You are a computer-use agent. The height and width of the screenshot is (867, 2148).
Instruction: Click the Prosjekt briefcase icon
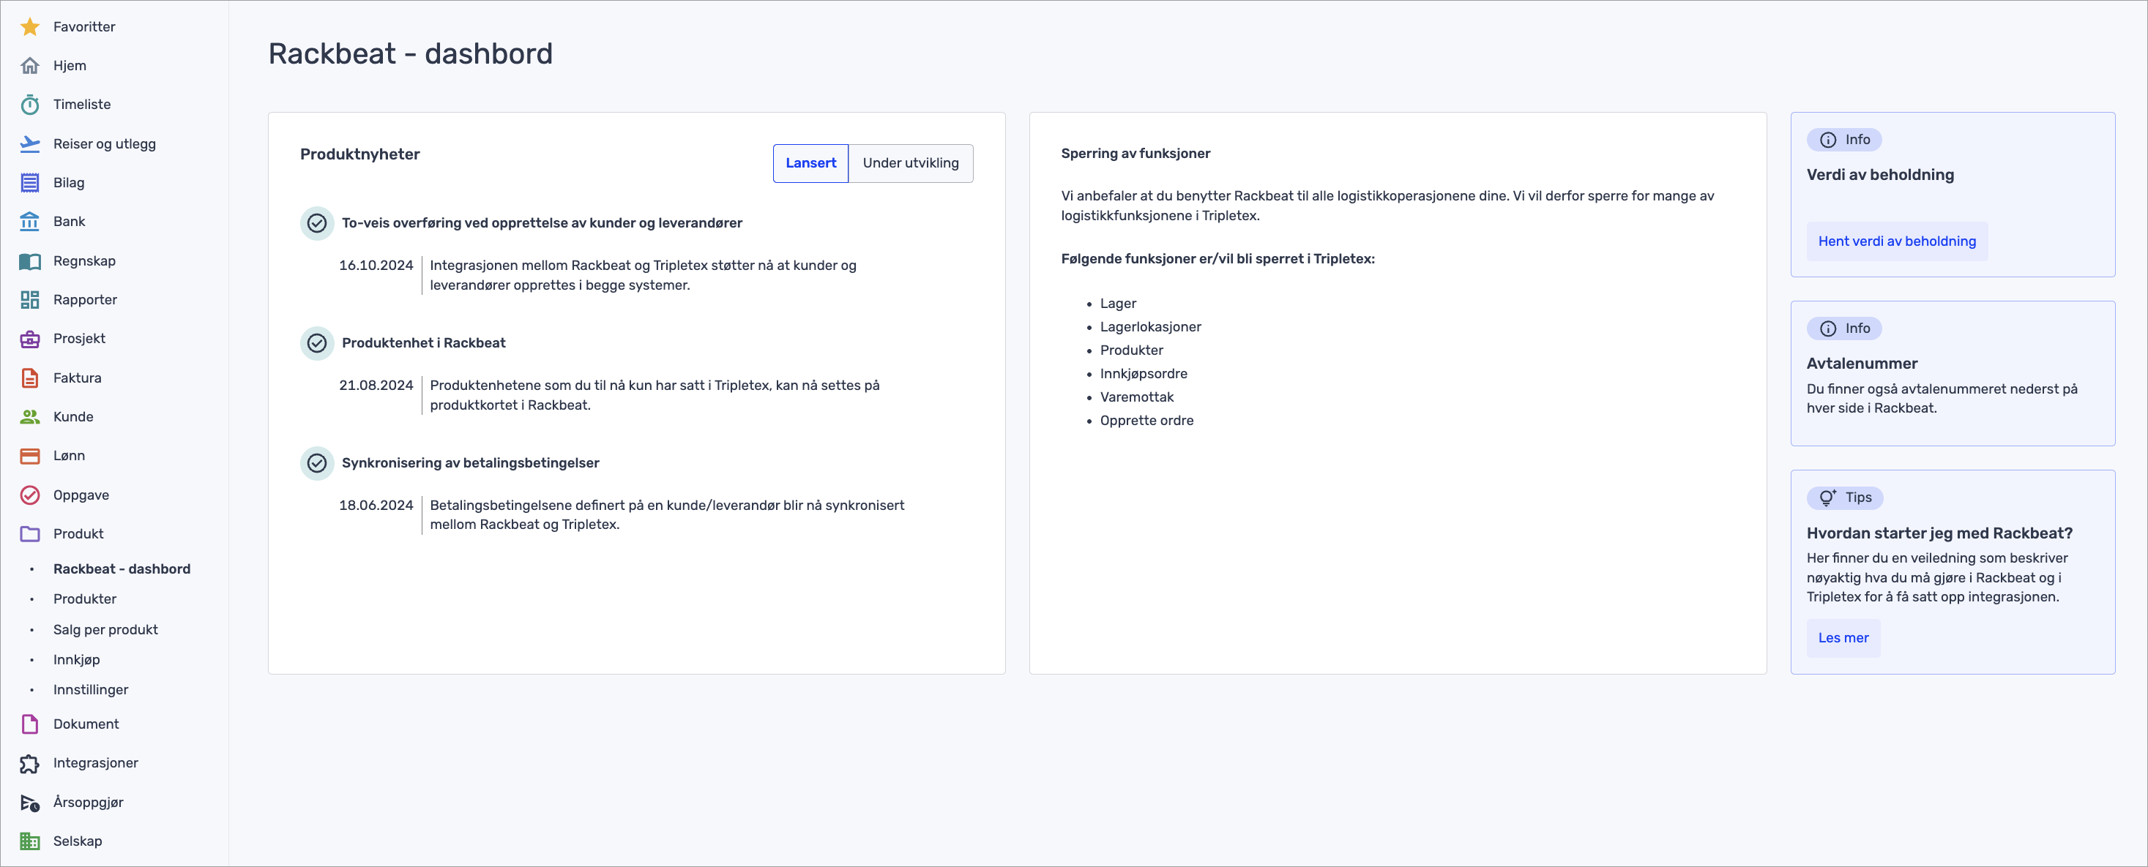(30, 339)
